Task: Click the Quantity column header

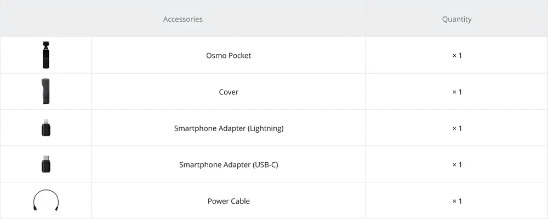Action: [x=456, y=19]
